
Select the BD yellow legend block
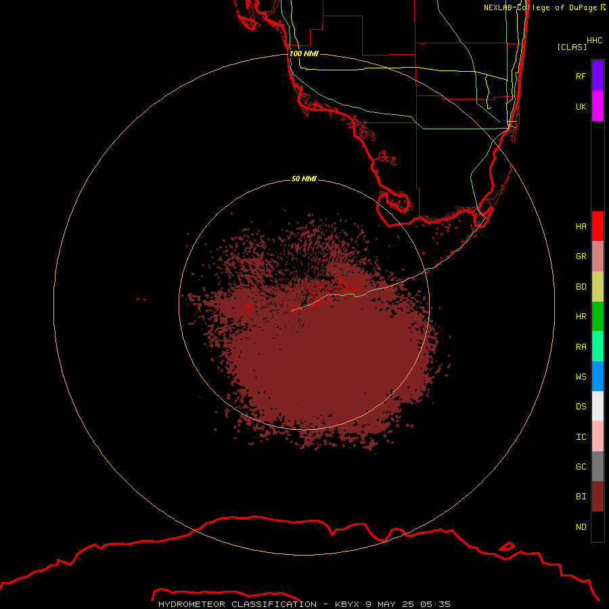click(x=597, y=287)
